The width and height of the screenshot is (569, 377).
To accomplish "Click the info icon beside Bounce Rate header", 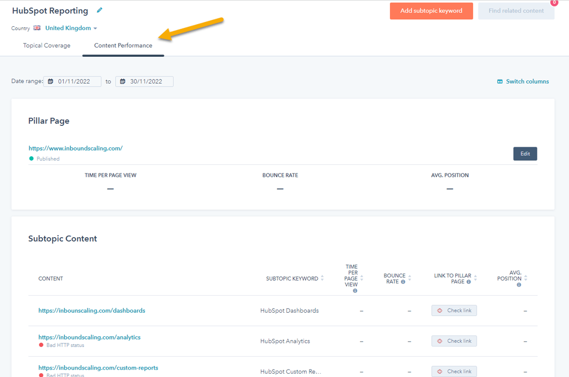I will pos(403,281).
